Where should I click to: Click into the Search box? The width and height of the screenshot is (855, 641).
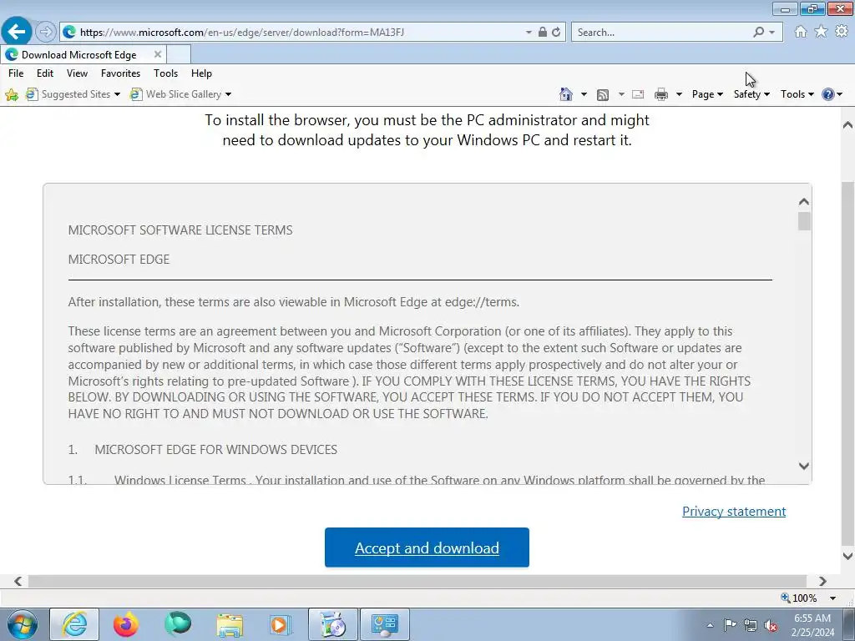(661, 33)
